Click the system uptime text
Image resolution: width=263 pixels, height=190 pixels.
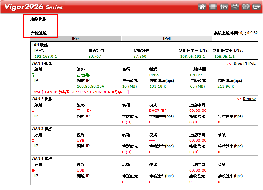(x=236, y=33)
